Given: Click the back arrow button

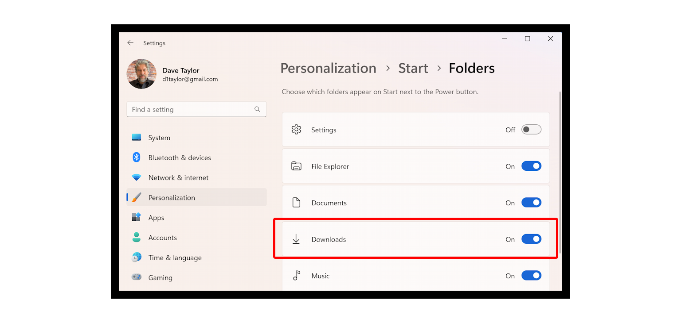Looking at the screenshot, I should 130,42.
